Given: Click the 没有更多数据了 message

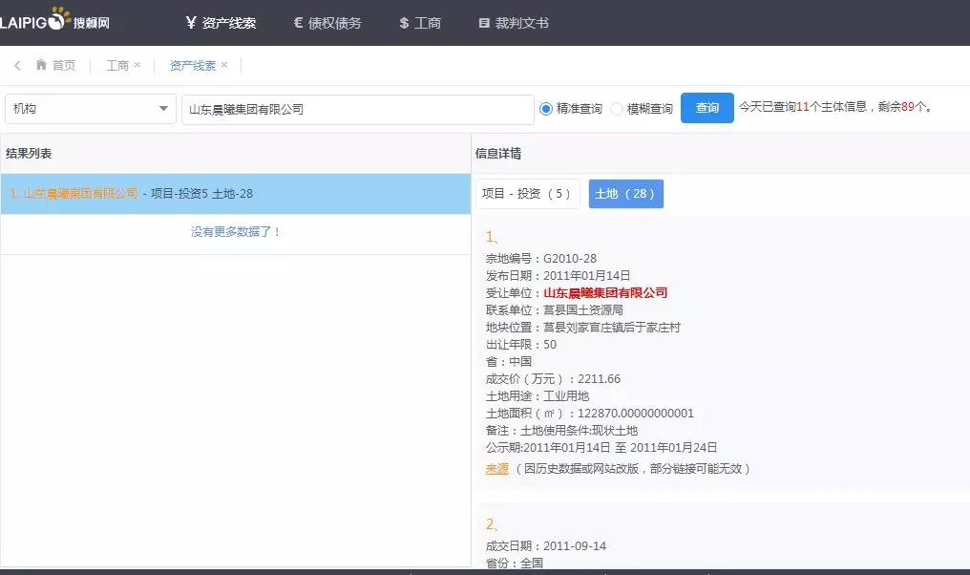Looking at the screenshot, I should tap(235, 231).
